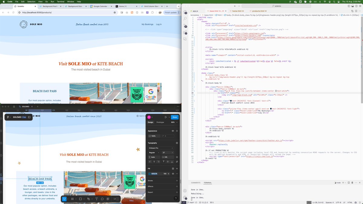Toggle Figma layer visibility eye in Appearance
Screen dimensions: 363x204
point(173,131)
